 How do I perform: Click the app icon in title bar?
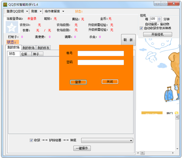pos(5,4)
